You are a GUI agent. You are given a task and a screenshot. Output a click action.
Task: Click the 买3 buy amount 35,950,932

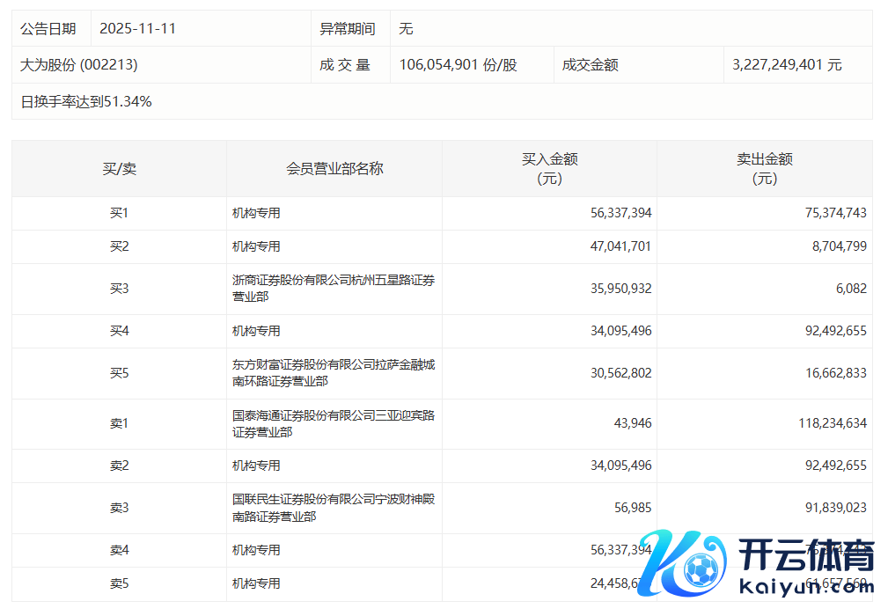pos(620,289)
